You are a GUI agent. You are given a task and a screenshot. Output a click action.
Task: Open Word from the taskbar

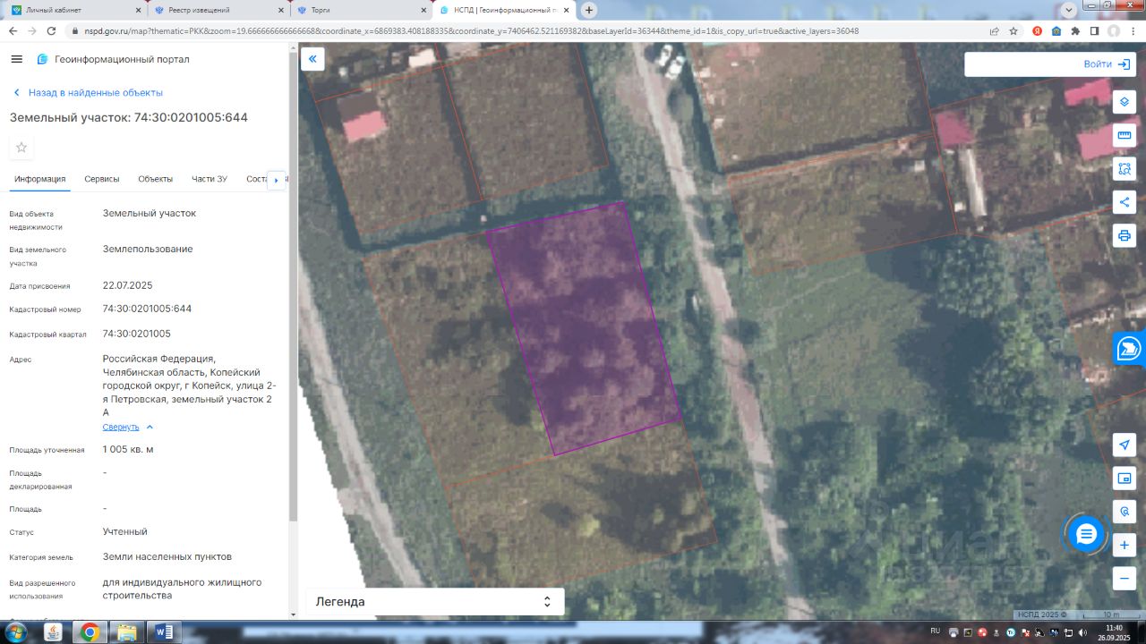[x=164, y=632]
